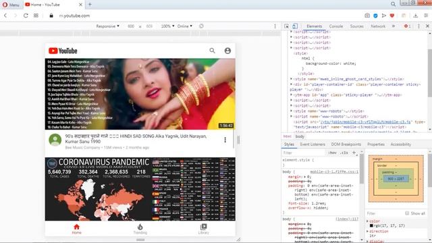Bookmark page with the heart icon
This screenshot has width=432, height=243.
[392, 16]
